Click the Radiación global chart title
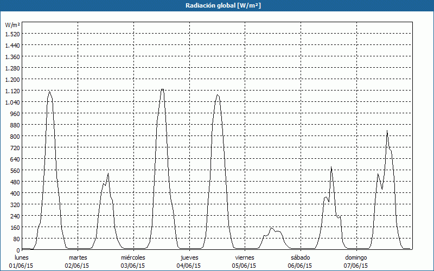Image resolution: width=434 pixels, height=271 pixels. pyautogui.click(x=217, y=5)
